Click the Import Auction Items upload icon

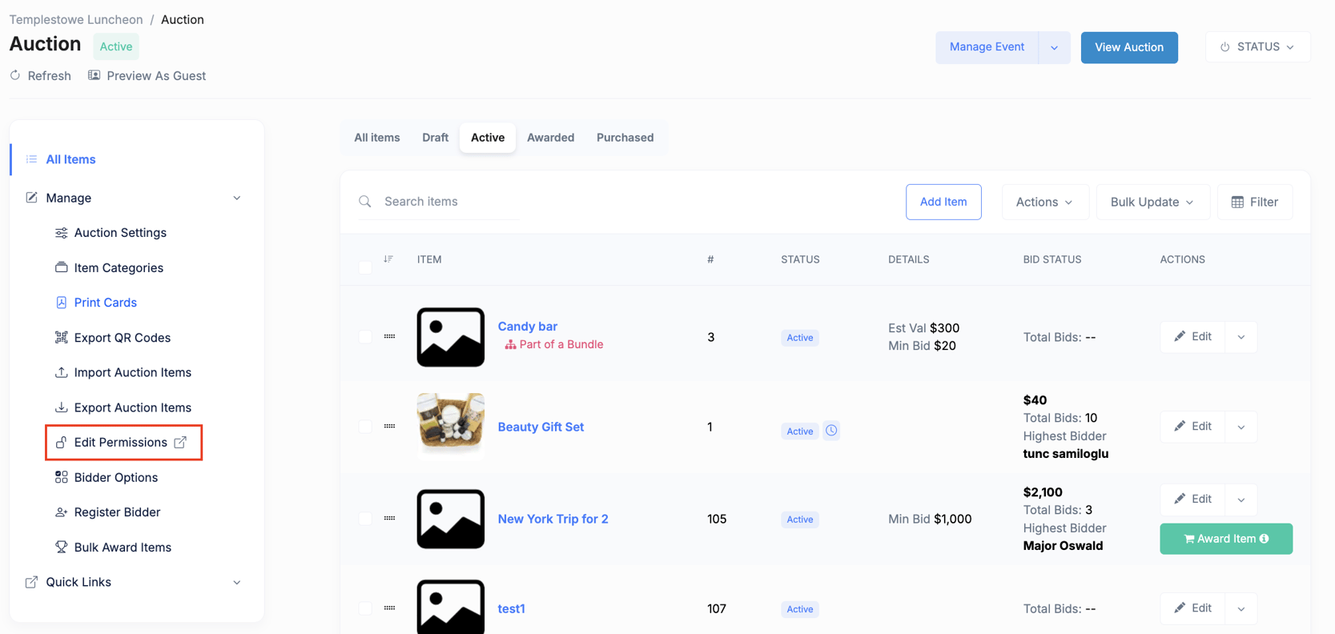[61, 372]
